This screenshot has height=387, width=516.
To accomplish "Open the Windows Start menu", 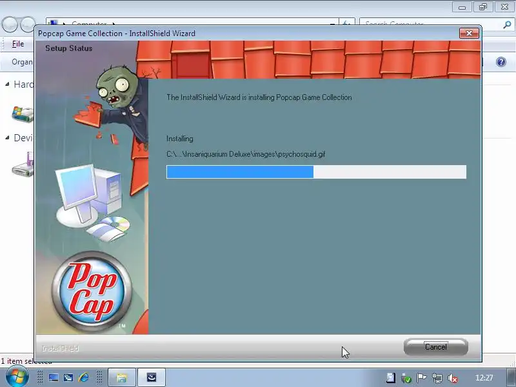I will tap(17, 377).
